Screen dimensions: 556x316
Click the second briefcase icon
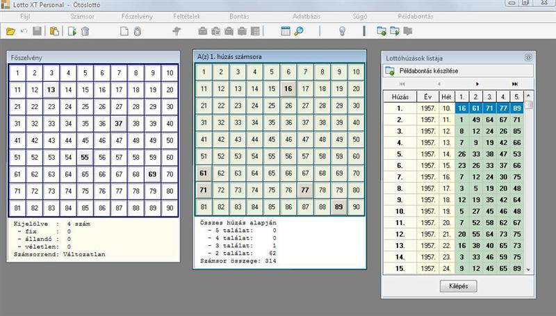click(x=216, y=31)
